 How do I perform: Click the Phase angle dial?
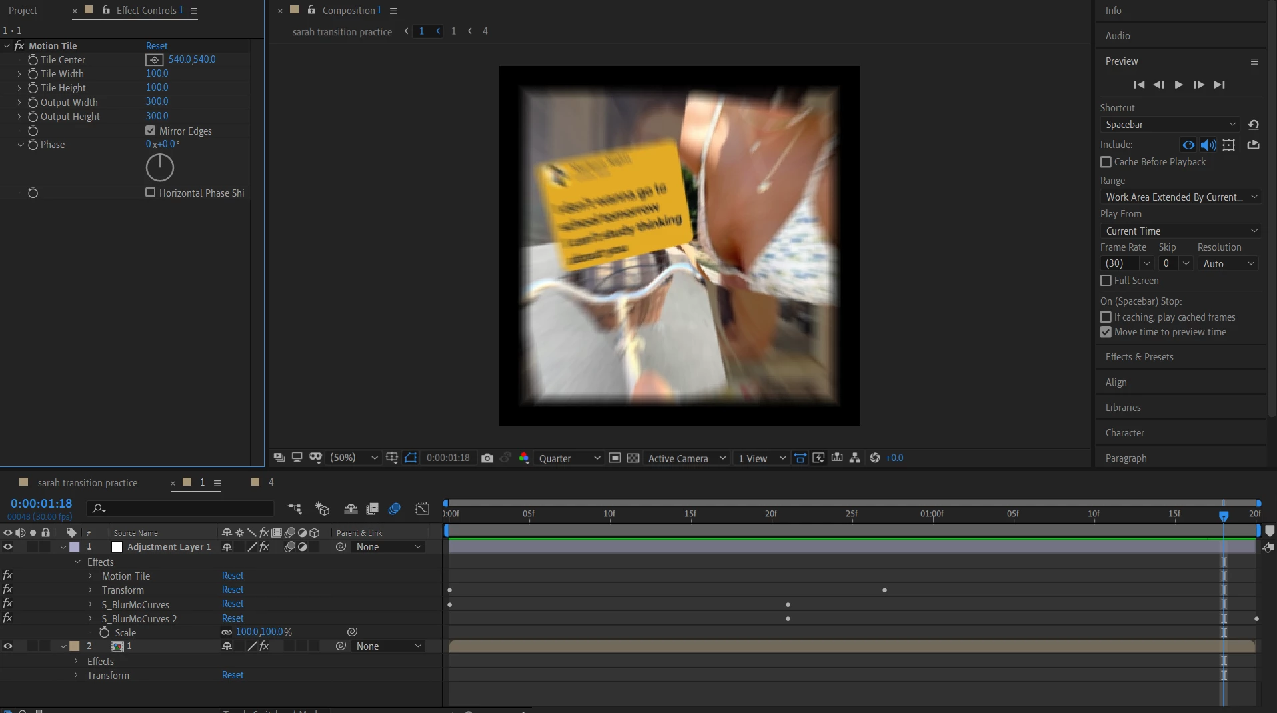click(x=160, y=167)
